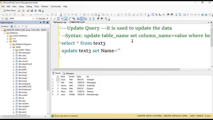The width and height of the screenshot is (213, 120).
Task: Click the query editor horizontal scrollbar
Action: point(116,69)
